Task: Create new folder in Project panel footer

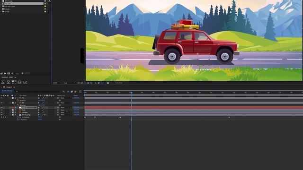Action: point(5,74)
